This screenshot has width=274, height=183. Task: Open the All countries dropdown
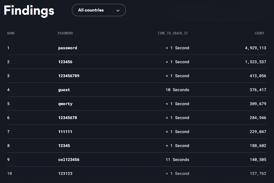tap(98, 10)
